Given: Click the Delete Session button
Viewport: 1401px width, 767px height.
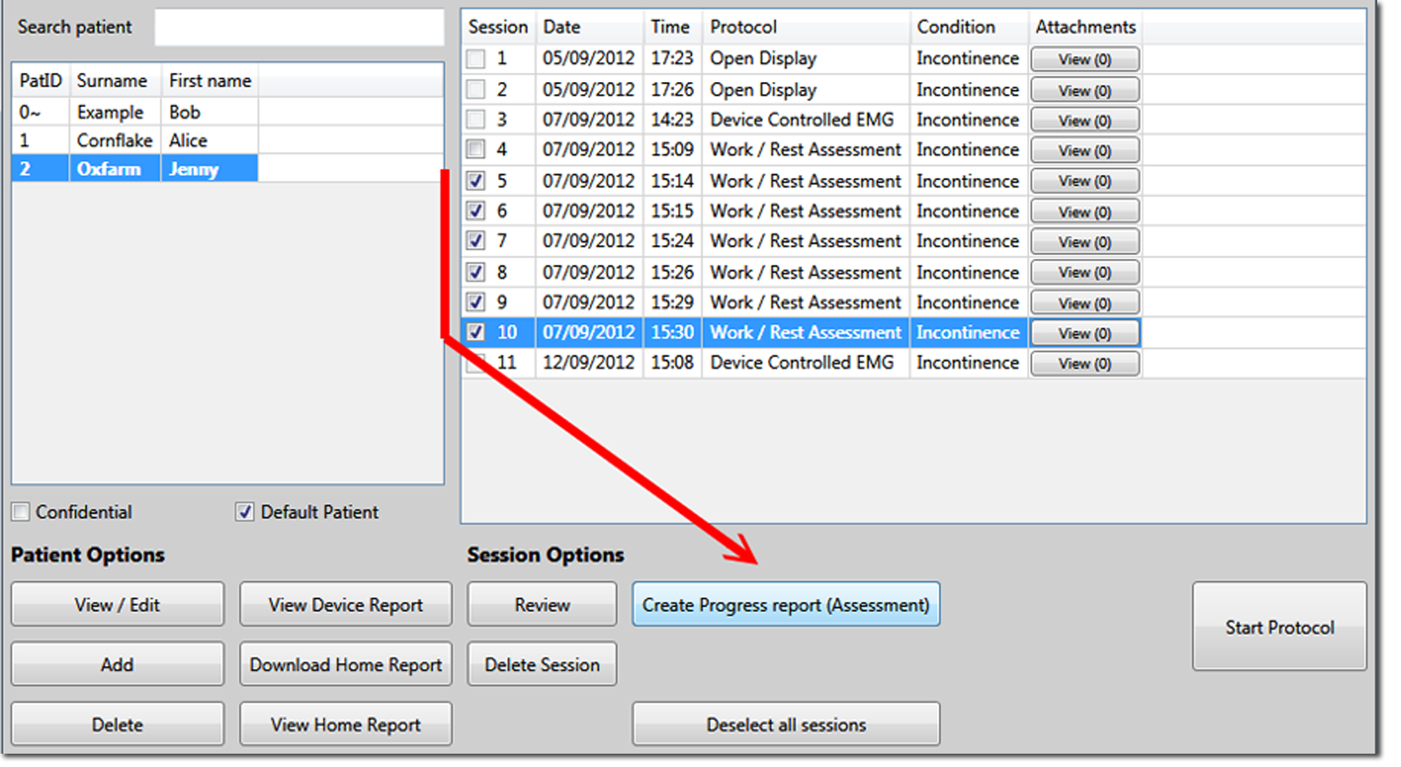Looking at the screenshot, I should point(541,664).
